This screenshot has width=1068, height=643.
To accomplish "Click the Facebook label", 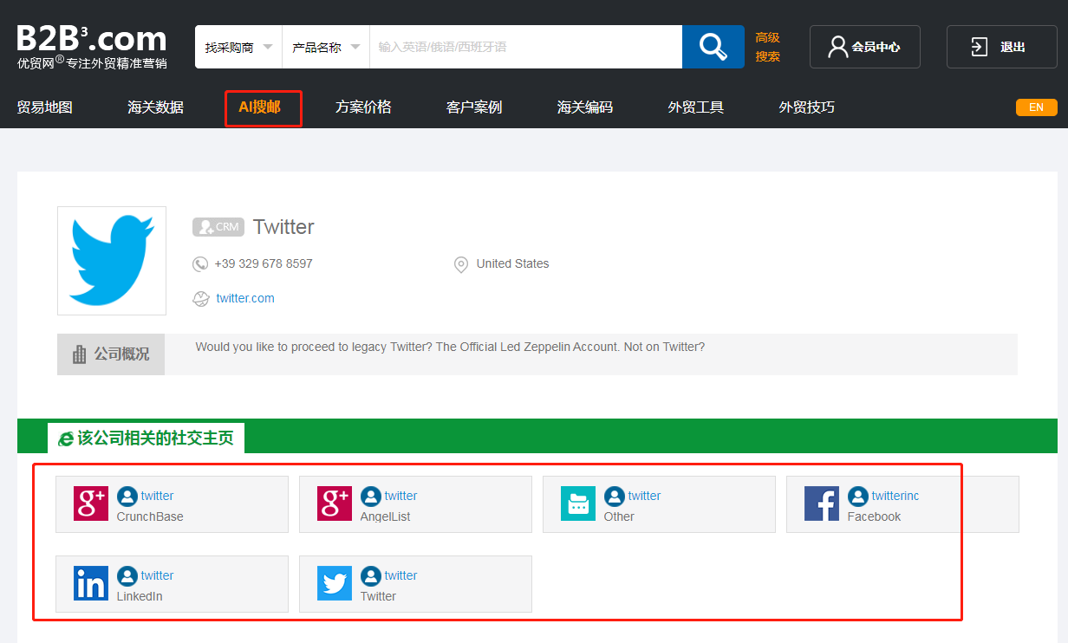I will pyautogui.click(x=874, y=516).
